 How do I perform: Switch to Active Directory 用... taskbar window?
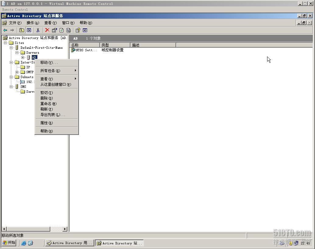click(69, 243)
